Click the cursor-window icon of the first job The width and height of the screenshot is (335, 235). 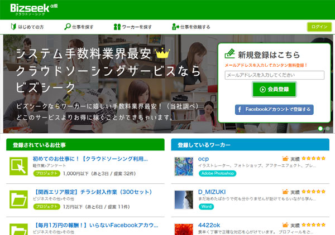pyautogui.click(x=18, y=166)
